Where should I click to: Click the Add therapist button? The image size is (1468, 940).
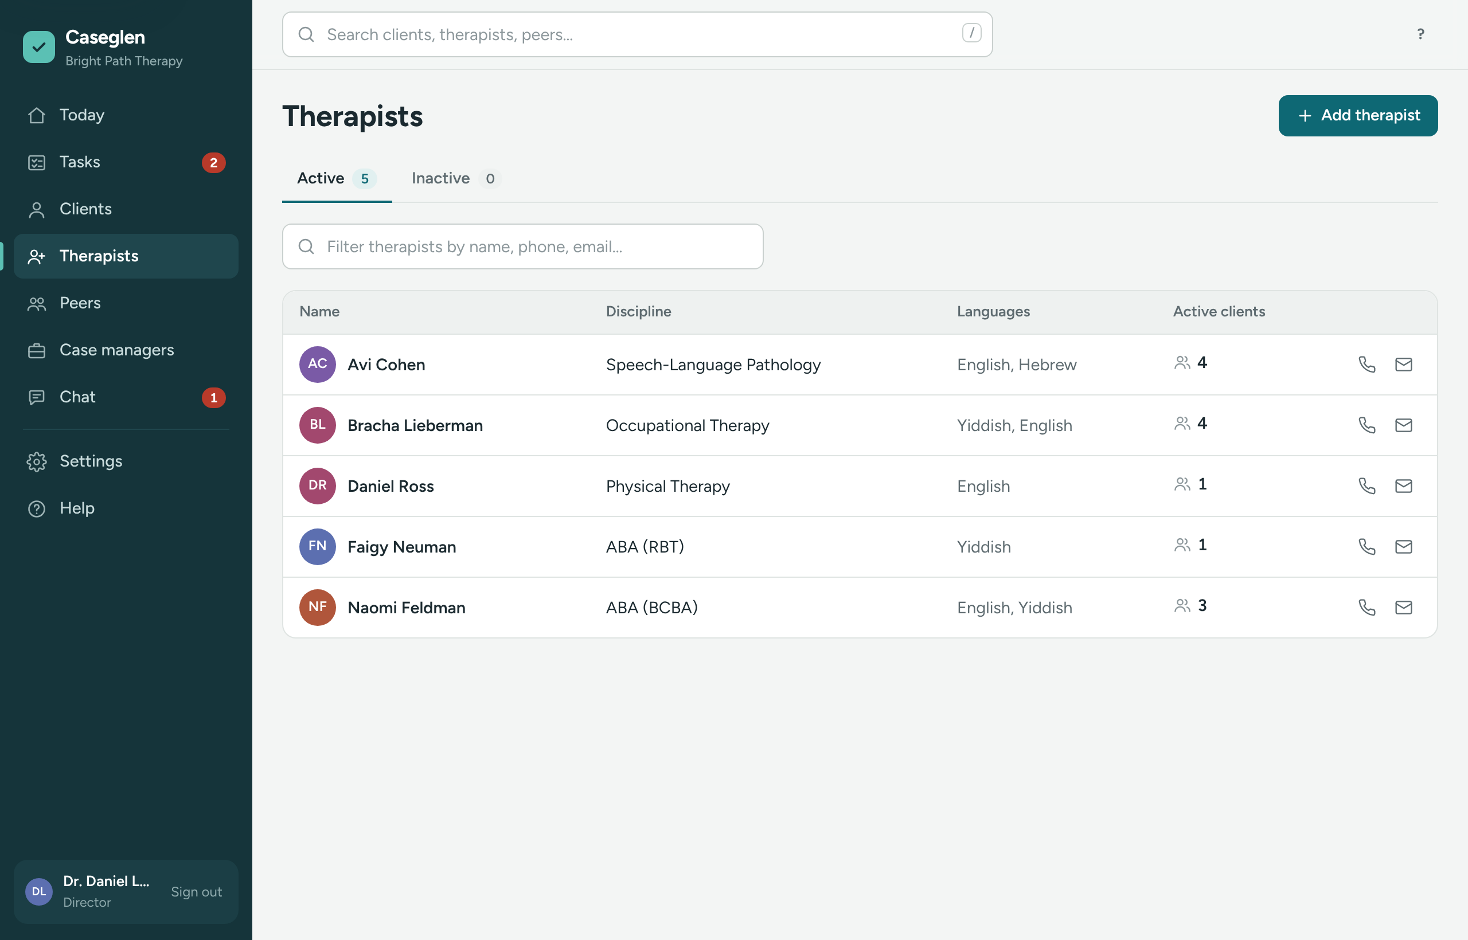pos(1358,115)
